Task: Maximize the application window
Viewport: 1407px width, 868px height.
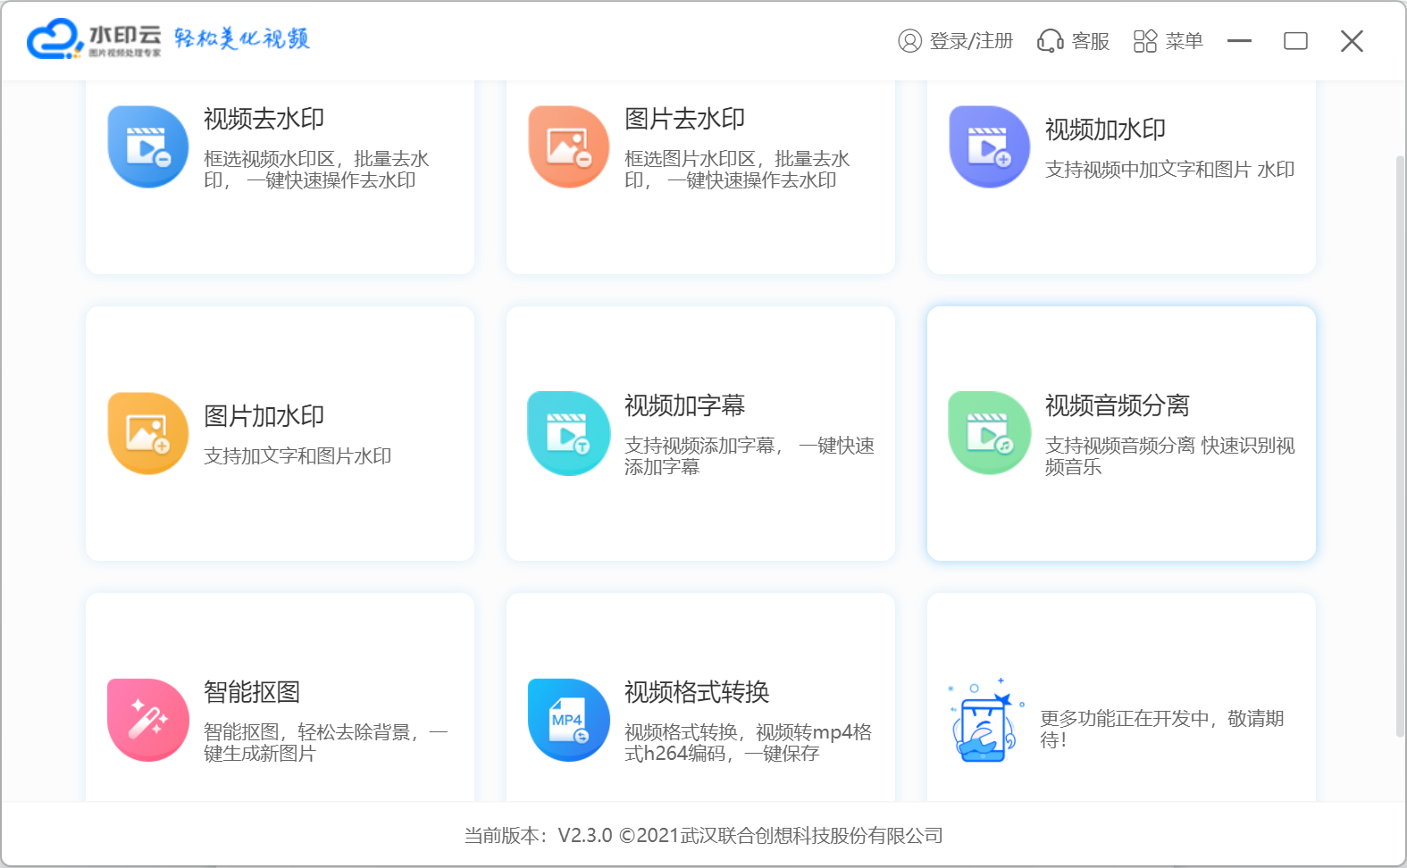Action: (x=1295, y=41)
